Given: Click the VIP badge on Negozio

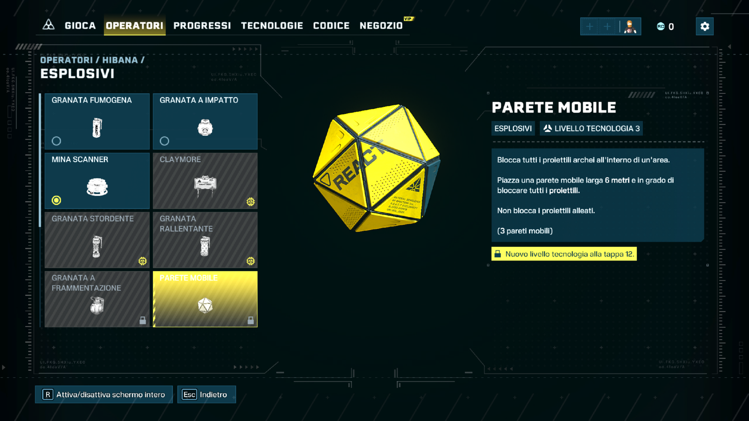Looking at the screenshot, I should (x=409, y=19).
